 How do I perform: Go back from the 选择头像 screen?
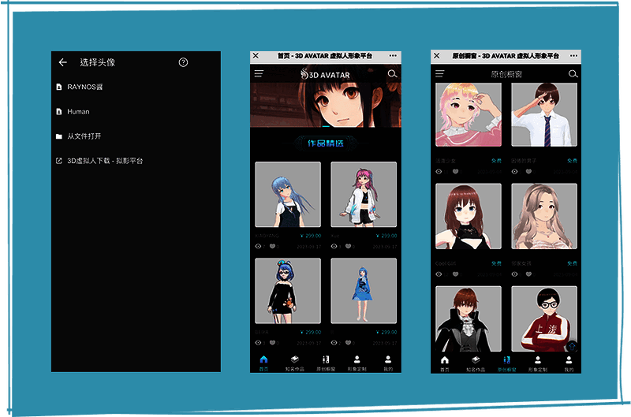pos(63,62)
